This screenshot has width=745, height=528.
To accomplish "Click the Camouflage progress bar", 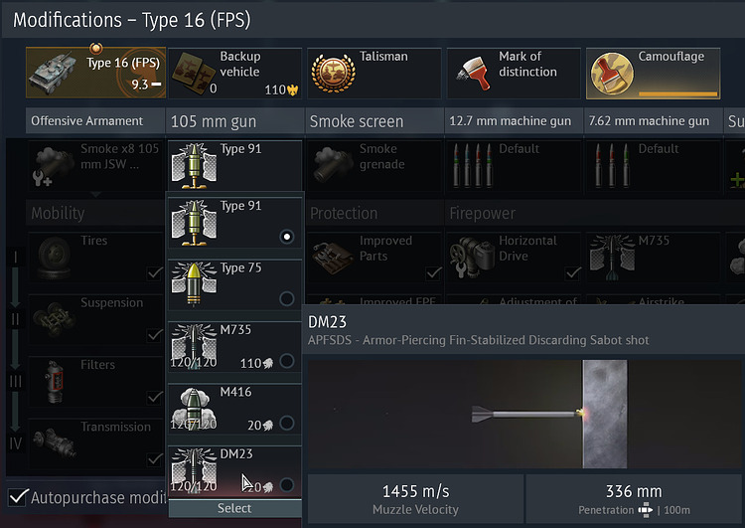I will coord(678,93).
